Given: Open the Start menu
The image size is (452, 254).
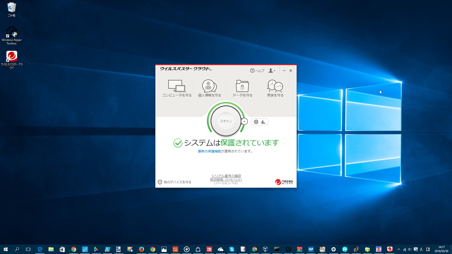Looking at the screenshot, I should point(5,249).
